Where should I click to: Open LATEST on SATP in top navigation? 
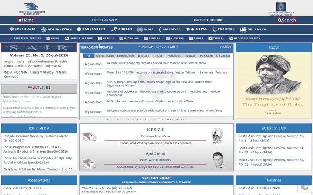104,20
